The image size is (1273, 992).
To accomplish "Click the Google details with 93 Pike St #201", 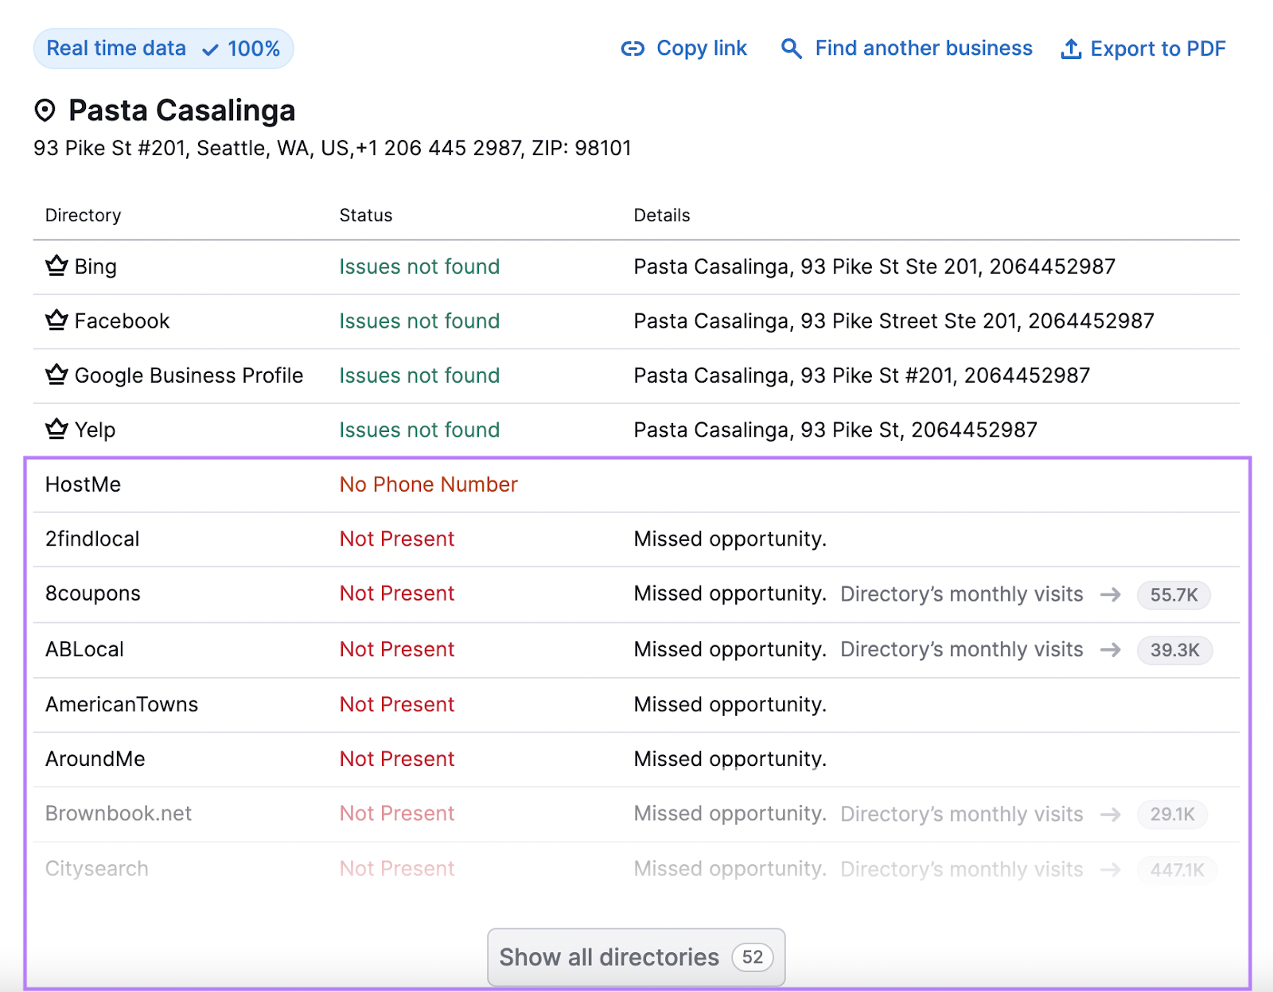I will pos(862,375).
